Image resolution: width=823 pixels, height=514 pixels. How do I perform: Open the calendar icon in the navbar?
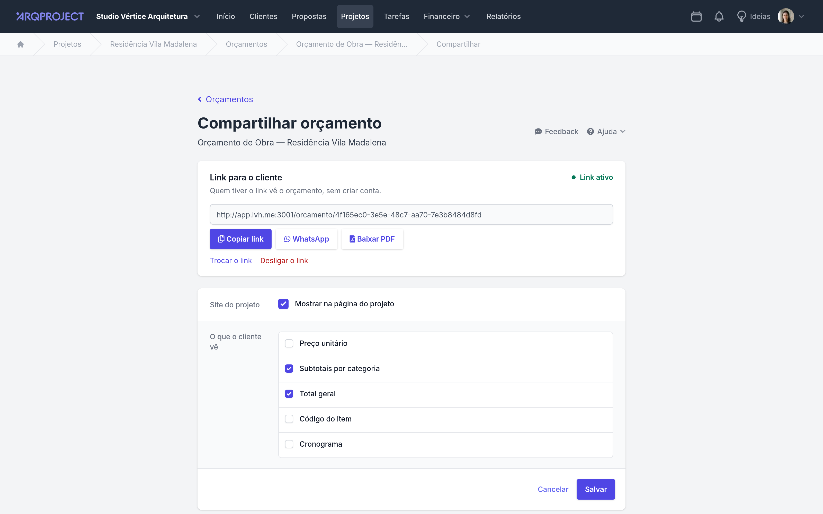[696, 16]
